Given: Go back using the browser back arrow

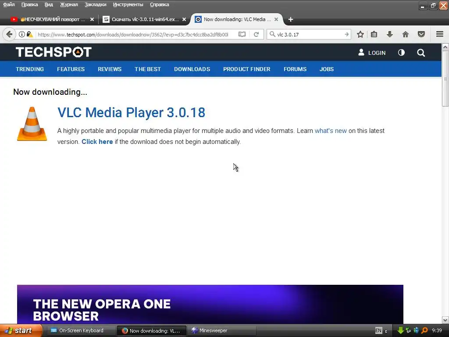Looking at the screenshot, I should (x=9, y=34).
